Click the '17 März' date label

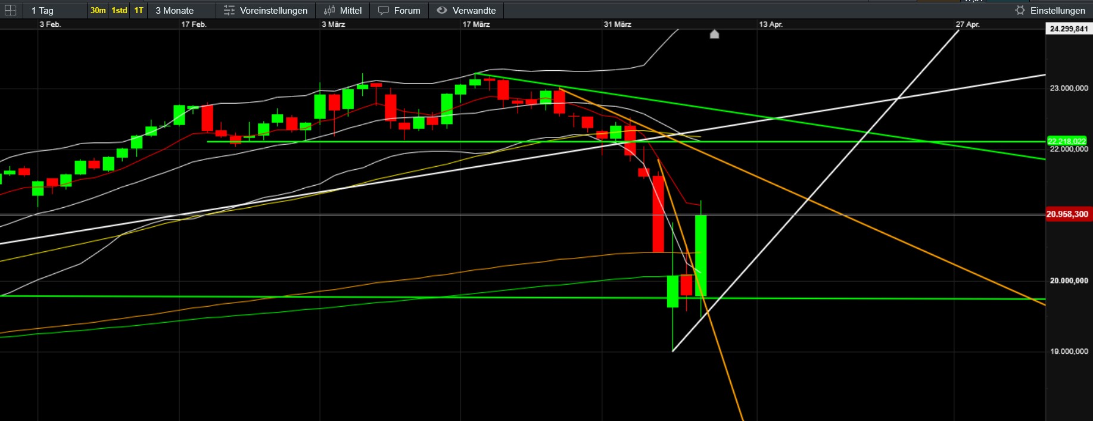click(477, 24)
